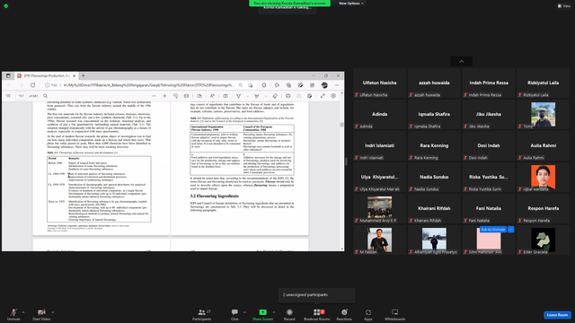Screen dimensions: 575x323
Task: Print the PDF document
Action: (288, 96)
